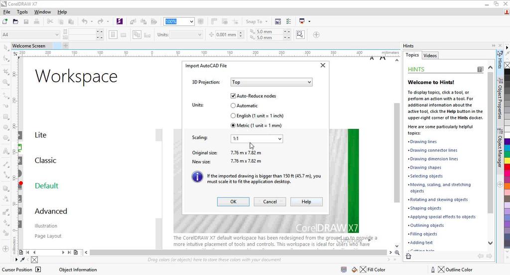
Task: Select the Pick tool in toolbox
Action: click(5, 48)
